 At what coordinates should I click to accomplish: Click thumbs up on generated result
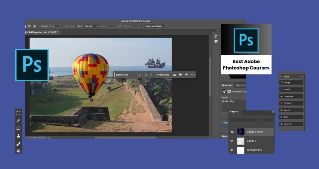click(x=175, y=75)
